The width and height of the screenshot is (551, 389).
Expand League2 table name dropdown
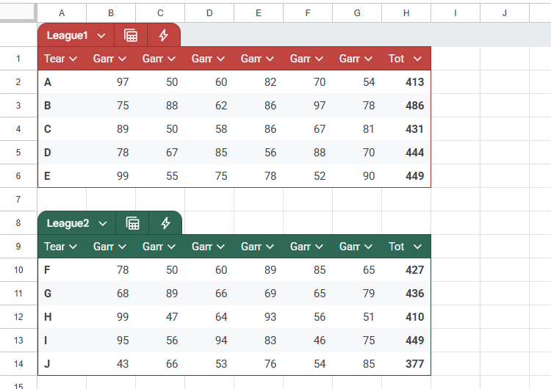pyautogui.click(x=103, y=223)
